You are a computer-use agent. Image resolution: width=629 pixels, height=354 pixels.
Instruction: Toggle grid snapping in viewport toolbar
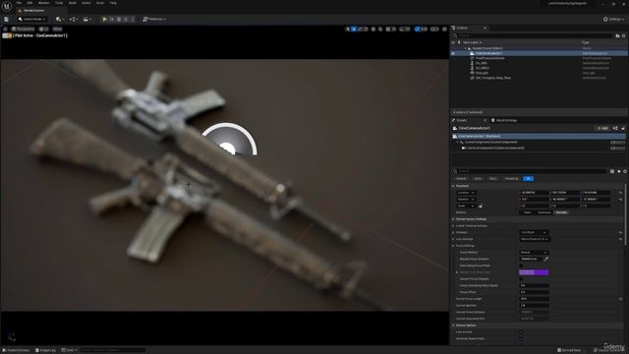[388, 29]
